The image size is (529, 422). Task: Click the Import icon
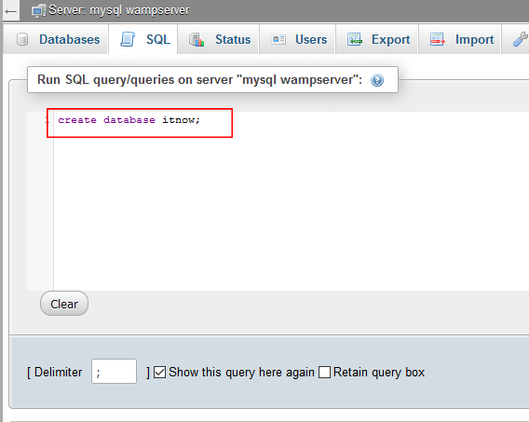point(438,39)
